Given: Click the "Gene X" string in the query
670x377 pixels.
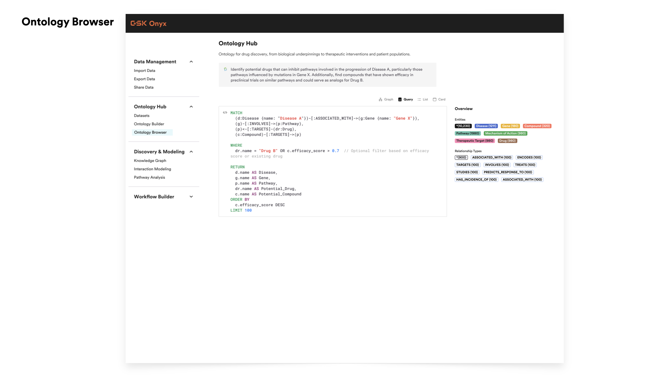Looking at the screenshot, I should (403, 118).
